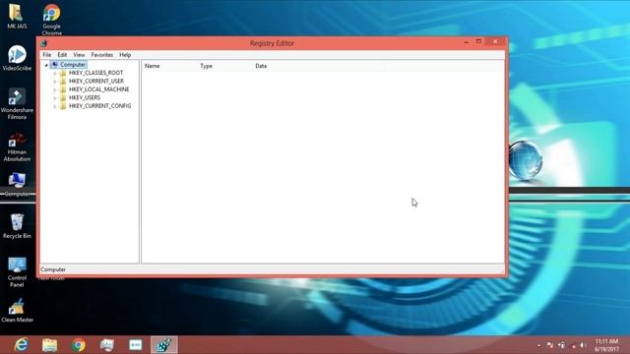Open the volume tray icon
The height and width of the screenshot is (354, 630).
point(583,345)
